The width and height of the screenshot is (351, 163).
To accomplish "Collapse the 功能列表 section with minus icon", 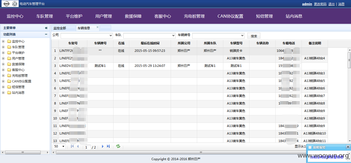I will pos(46,34).
